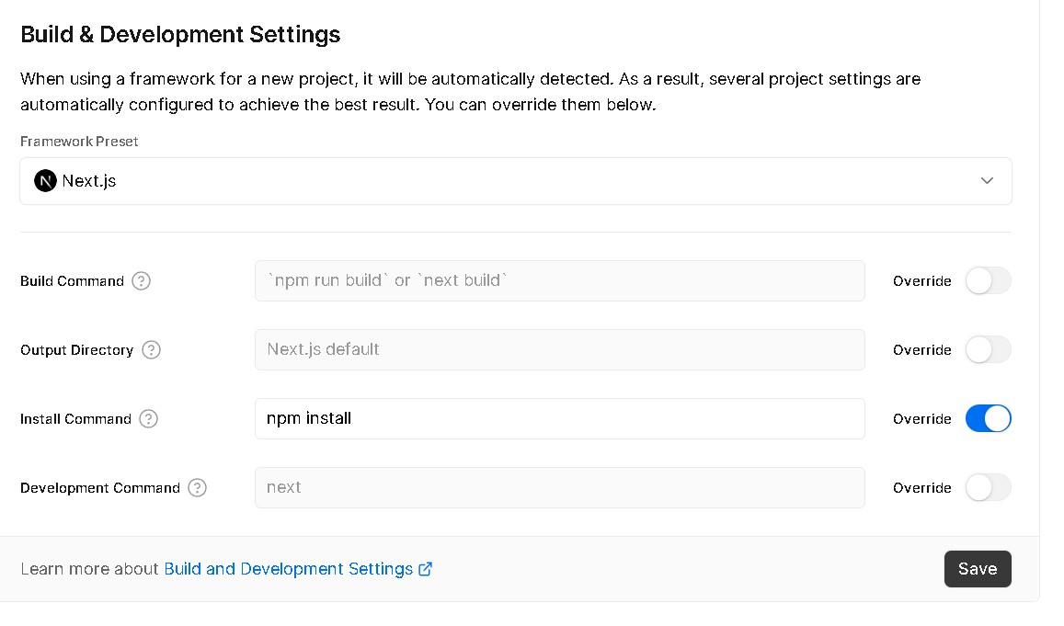Click the Override label beside Install Command
Screen dimensions: 1064x626
pos(921,419)
